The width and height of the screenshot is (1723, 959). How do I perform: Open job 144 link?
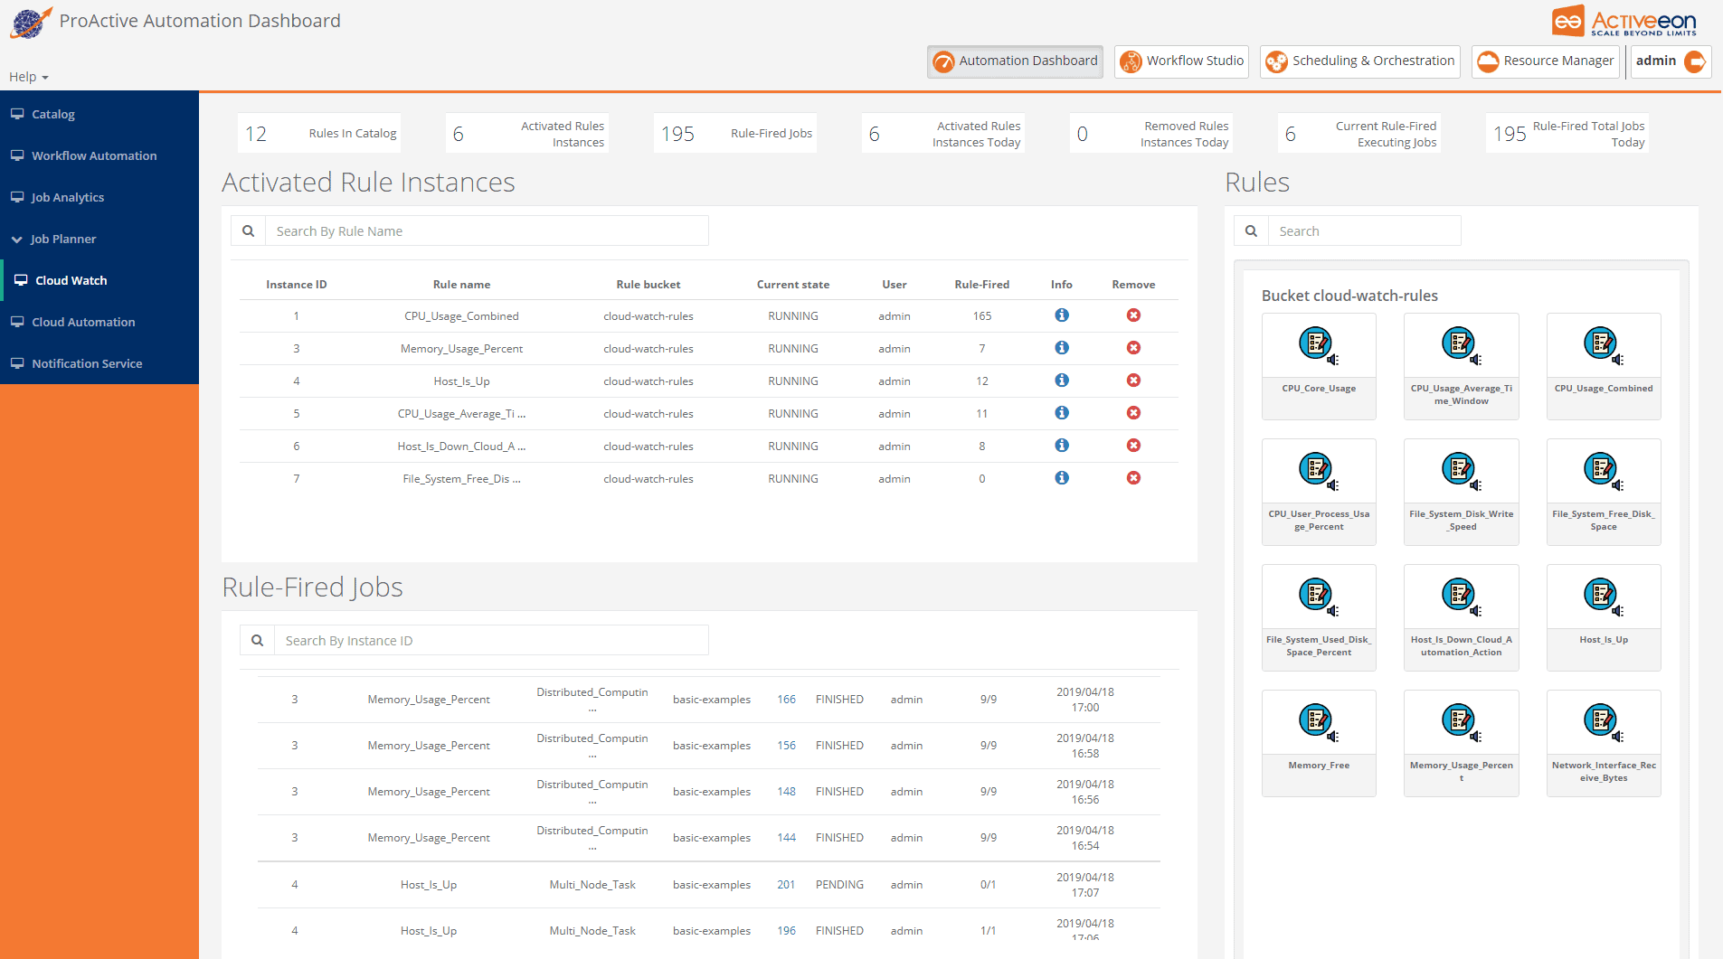click(787, 838)
